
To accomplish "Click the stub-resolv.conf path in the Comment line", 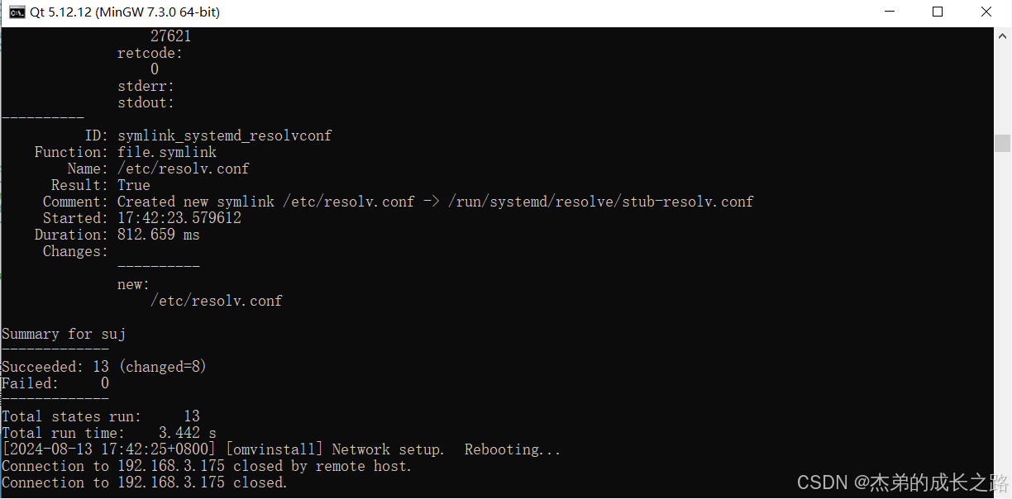I will coord(601,202).
